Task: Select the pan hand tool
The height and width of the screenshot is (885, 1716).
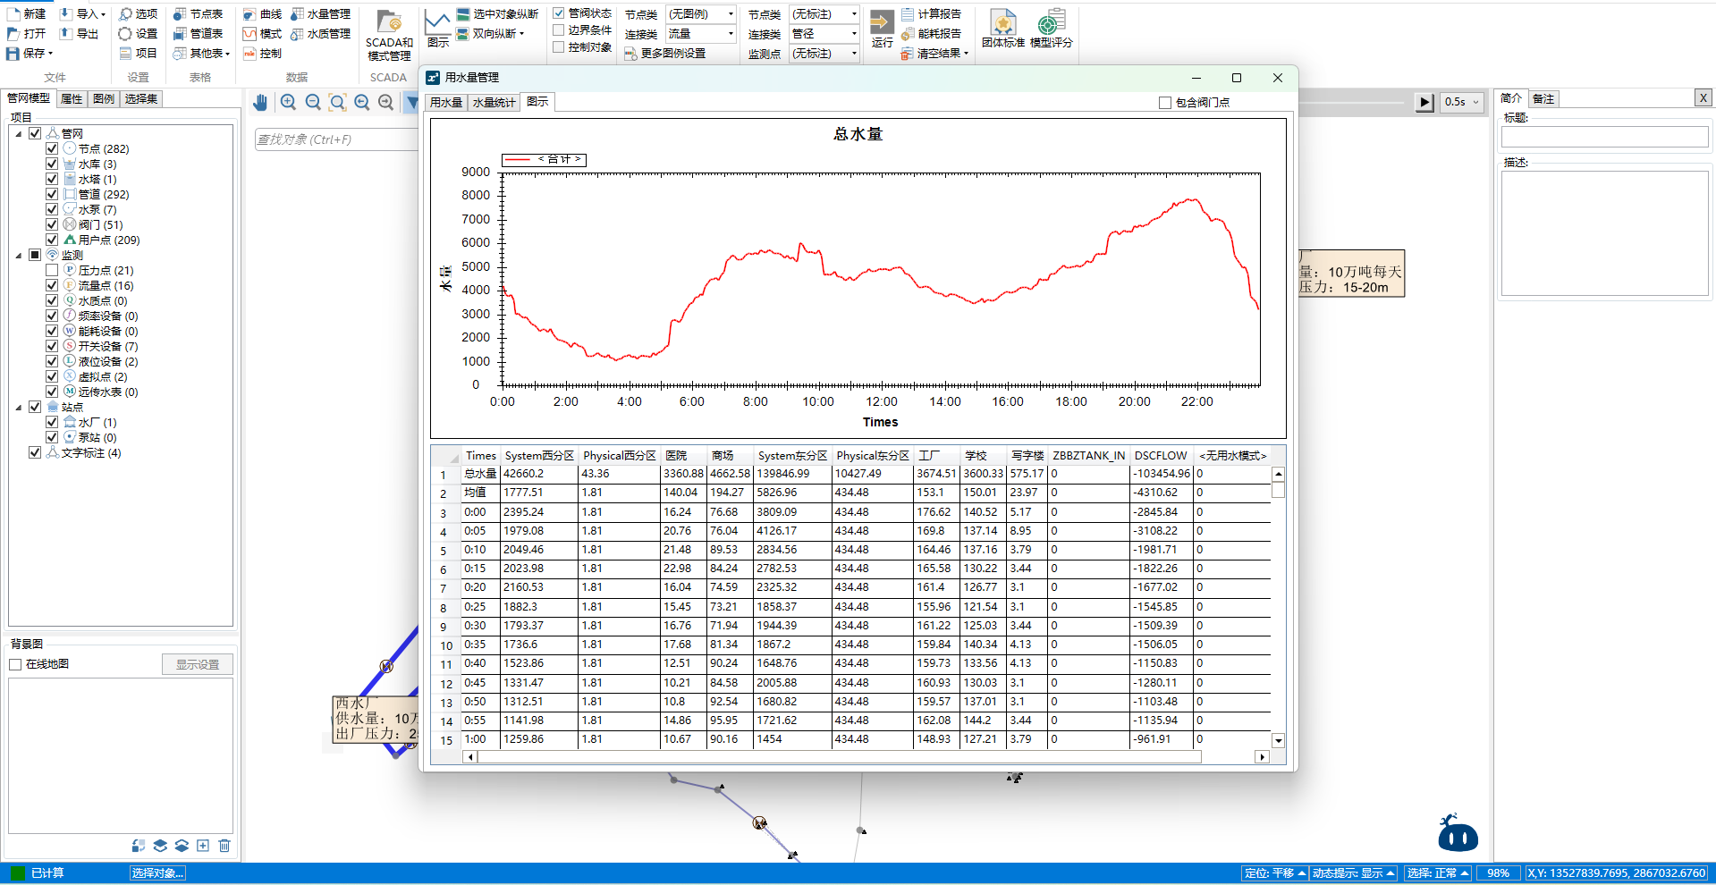Action: pyautogui.click(x=260, y=103)
